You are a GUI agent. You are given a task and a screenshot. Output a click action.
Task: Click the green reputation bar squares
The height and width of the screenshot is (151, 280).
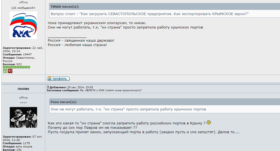click(x=16, y=67)
